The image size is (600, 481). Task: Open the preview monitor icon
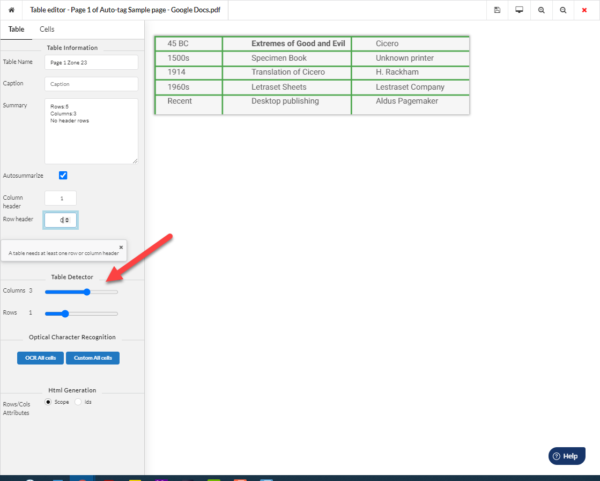click(x=518, y=10)
